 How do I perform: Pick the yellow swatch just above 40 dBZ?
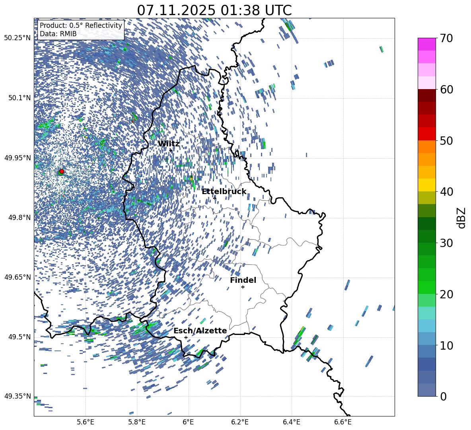click(426, 185)
